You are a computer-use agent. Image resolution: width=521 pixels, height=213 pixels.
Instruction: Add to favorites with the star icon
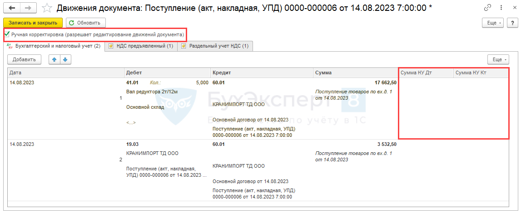pyautogui.click(x=48, y=7)
